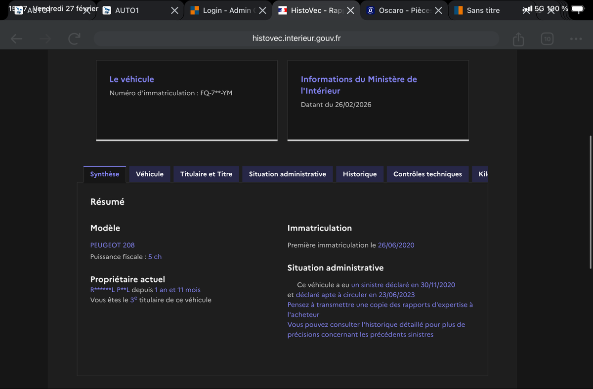Click the histovec.interieur.gouv.fr address bar

click(x=296, y=39)
